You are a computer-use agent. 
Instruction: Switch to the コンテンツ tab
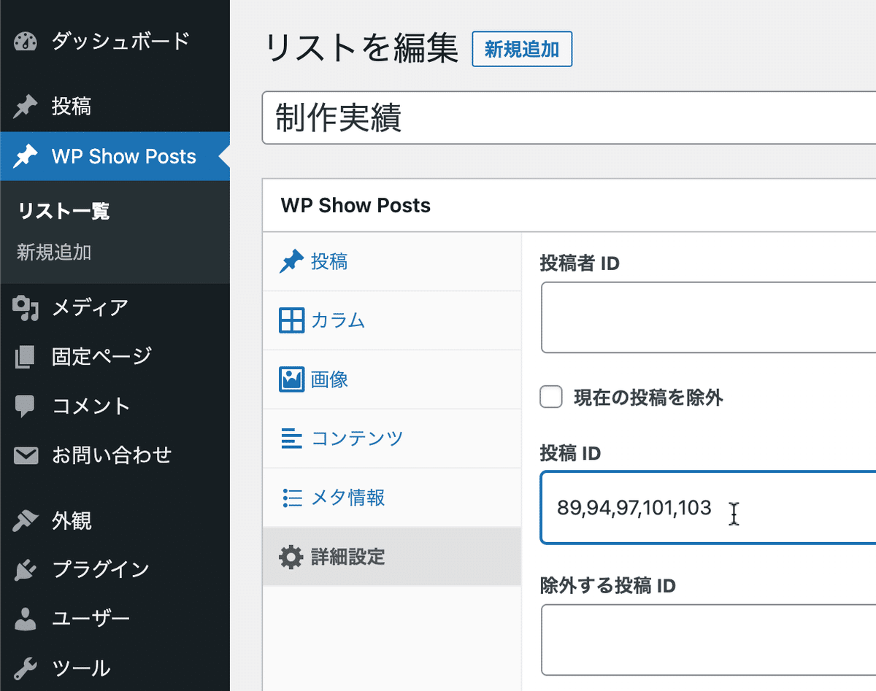point(392,439)
